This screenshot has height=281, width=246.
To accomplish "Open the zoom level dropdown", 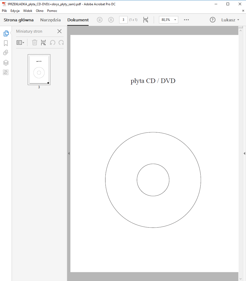I will click(175, 20).
